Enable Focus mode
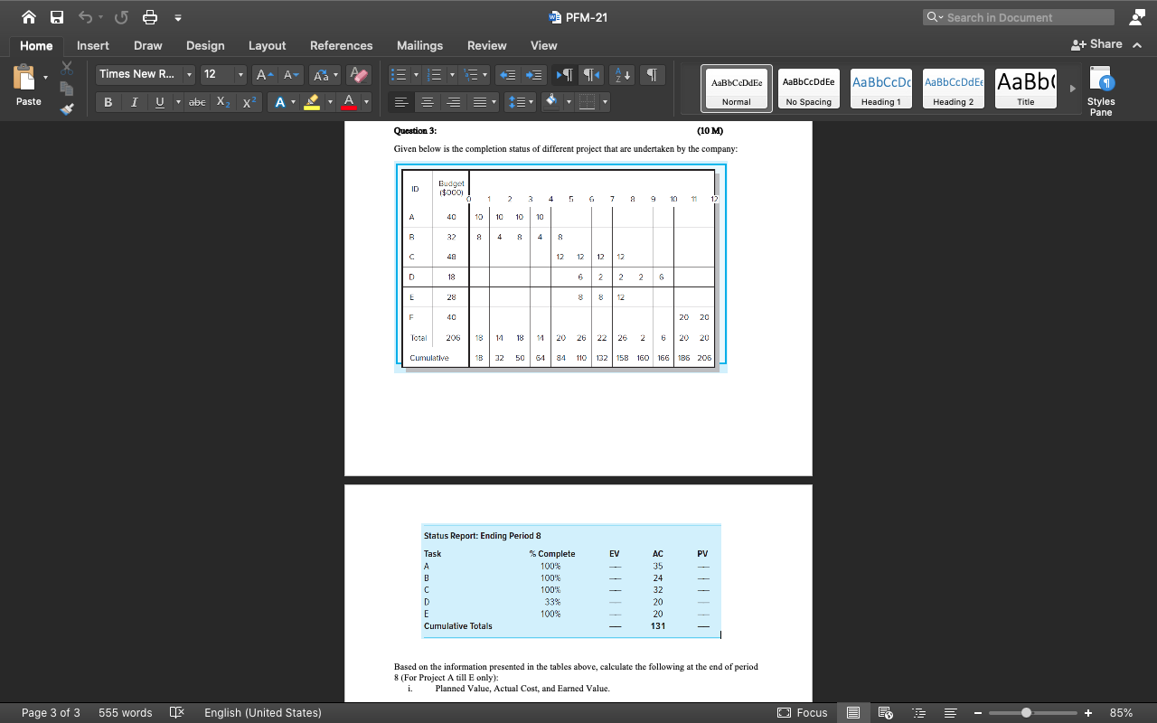 801,712
